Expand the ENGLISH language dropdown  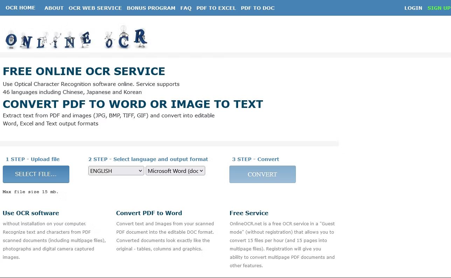116,171
